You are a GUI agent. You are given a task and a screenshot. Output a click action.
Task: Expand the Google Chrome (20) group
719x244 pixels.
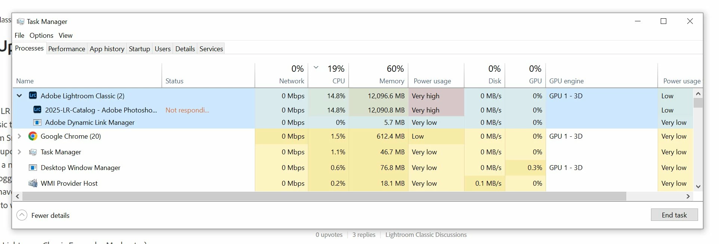[x=19, y=136]
